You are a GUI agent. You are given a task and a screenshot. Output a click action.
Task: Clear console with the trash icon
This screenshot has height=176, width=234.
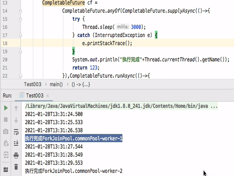tap(16, 167)
